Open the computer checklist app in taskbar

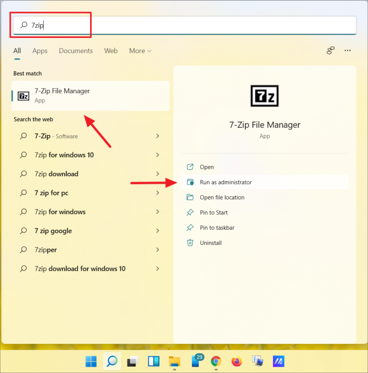click(x=257, y=361)
